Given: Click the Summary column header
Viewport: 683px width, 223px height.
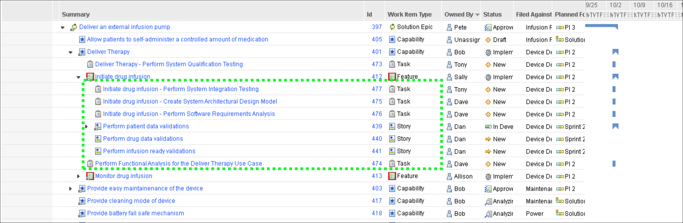Looking at the screenshot, I should (76, 14).
